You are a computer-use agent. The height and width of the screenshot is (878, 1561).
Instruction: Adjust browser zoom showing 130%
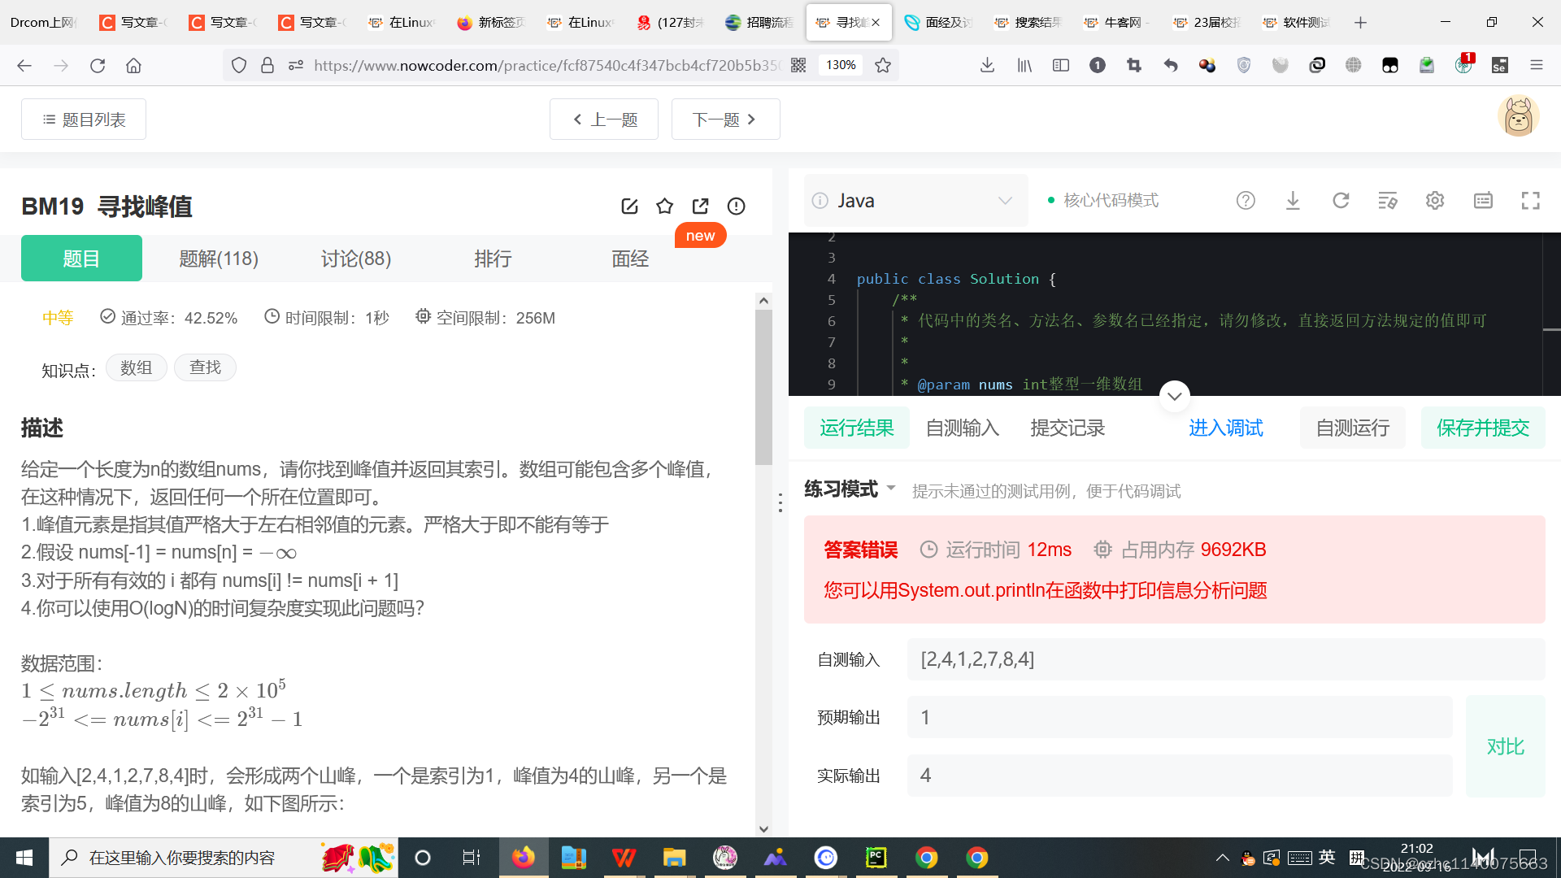pyautogui.click(x=840, y=65)
